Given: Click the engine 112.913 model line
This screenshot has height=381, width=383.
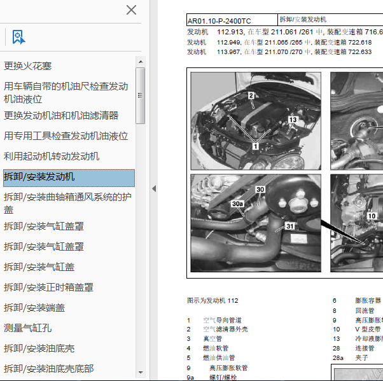Looking at the screenshot, I should 285,32.
